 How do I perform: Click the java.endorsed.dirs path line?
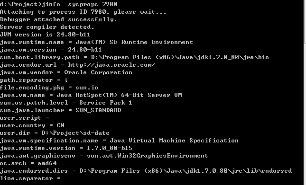[x=146, y=171]
